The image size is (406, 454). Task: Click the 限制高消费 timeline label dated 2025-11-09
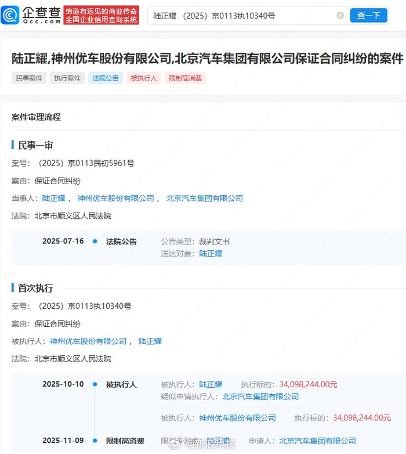point(125,441)
